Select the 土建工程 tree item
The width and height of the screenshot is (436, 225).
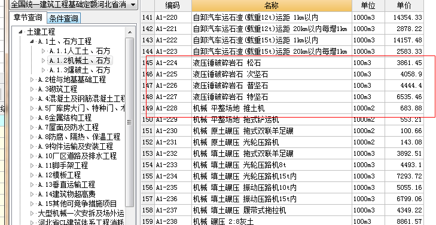41,32
